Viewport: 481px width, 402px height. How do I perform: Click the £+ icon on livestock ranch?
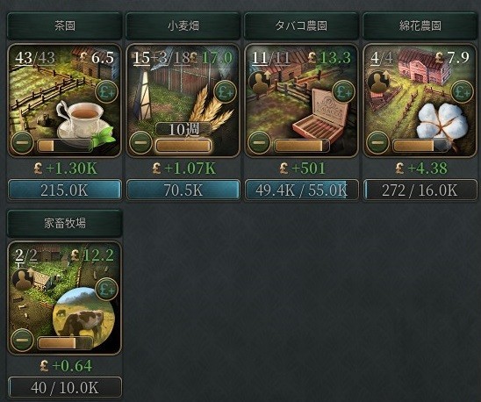click(x=106, y=289)
